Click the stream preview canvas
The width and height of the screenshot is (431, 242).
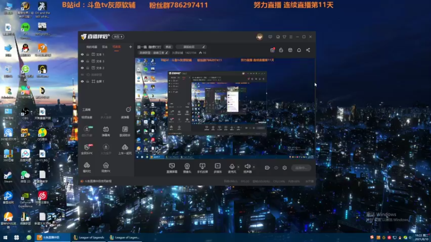coord(225,109)
